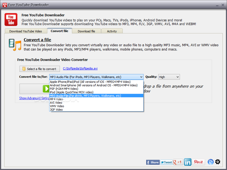This screenshot has width=227, height=170.
Task: Pick 3GP Video from the list
Action: pyautogui.click(x=96, y=110)
